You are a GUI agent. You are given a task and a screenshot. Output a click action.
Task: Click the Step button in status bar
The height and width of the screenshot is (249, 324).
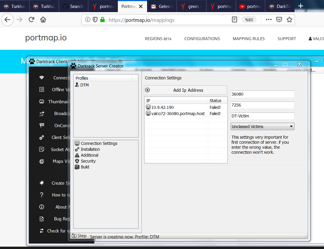pyautogui.click(x=79, y=236)
